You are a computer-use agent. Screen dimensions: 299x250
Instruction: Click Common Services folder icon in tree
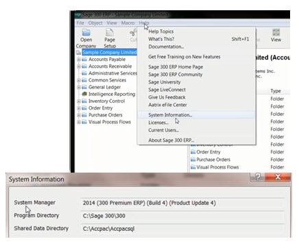(x=84, y=80)
